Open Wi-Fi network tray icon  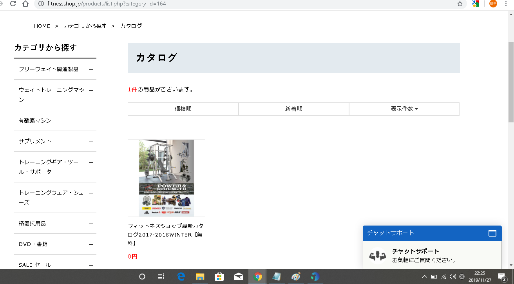coord(444,277)
